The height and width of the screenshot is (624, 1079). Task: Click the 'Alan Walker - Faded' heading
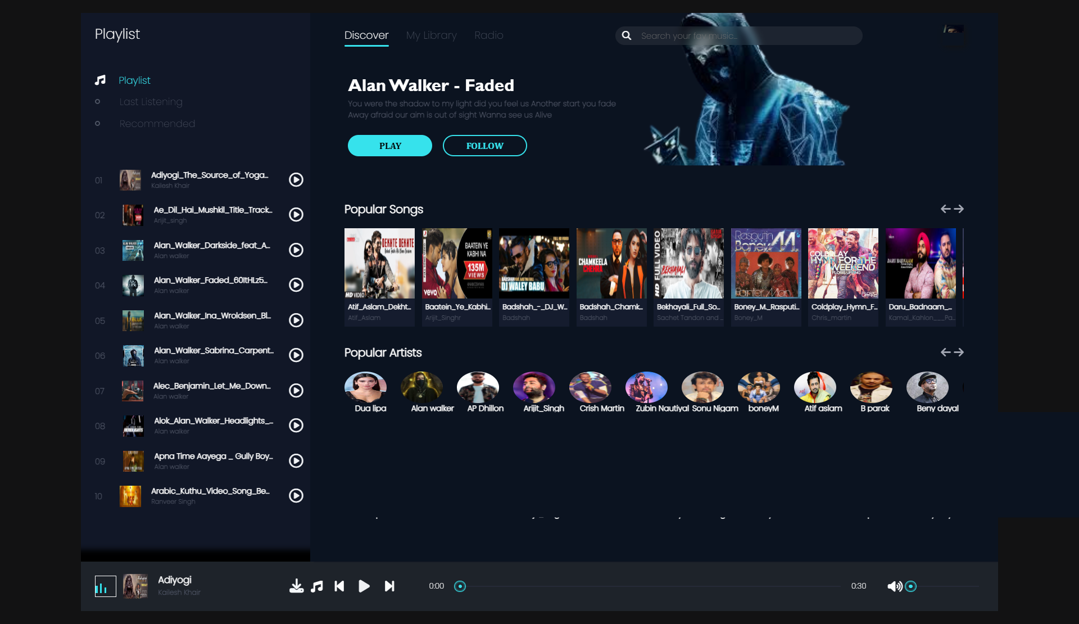431,85
